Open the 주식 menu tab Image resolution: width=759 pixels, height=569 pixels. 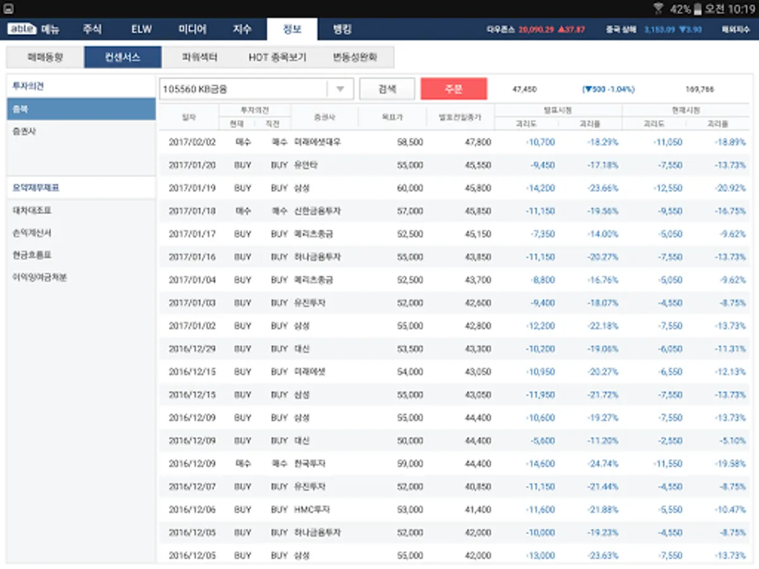tap(92, 29)
